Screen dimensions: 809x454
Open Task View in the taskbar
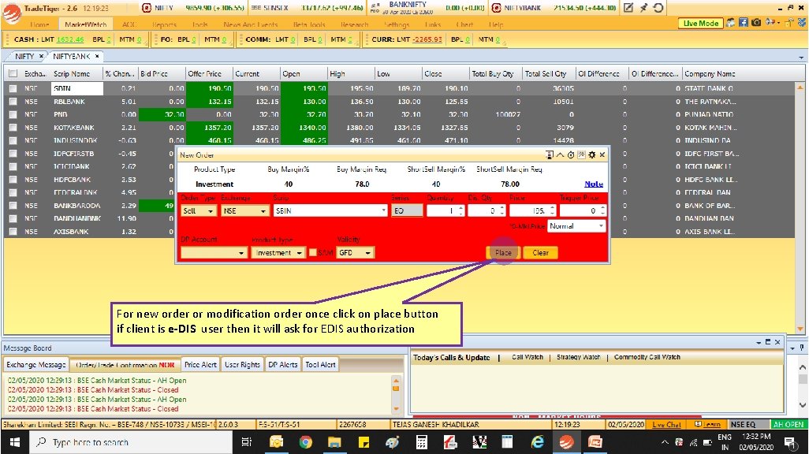pos(246,442)
